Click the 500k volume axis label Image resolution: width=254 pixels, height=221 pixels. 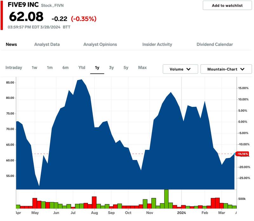[242, 199]
